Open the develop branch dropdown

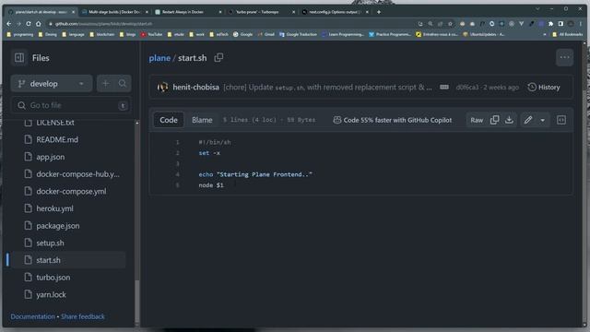[52, 84]
